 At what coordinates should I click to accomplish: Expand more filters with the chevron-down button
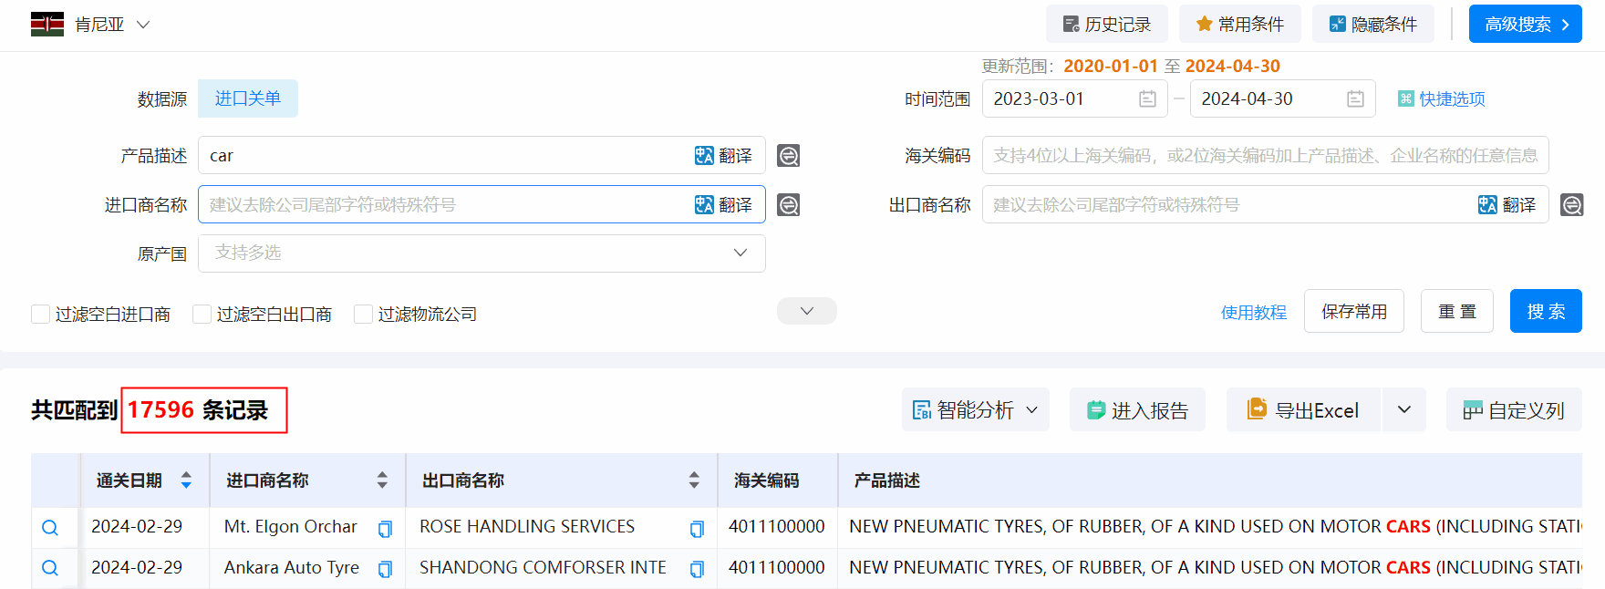tap(806, 311)
